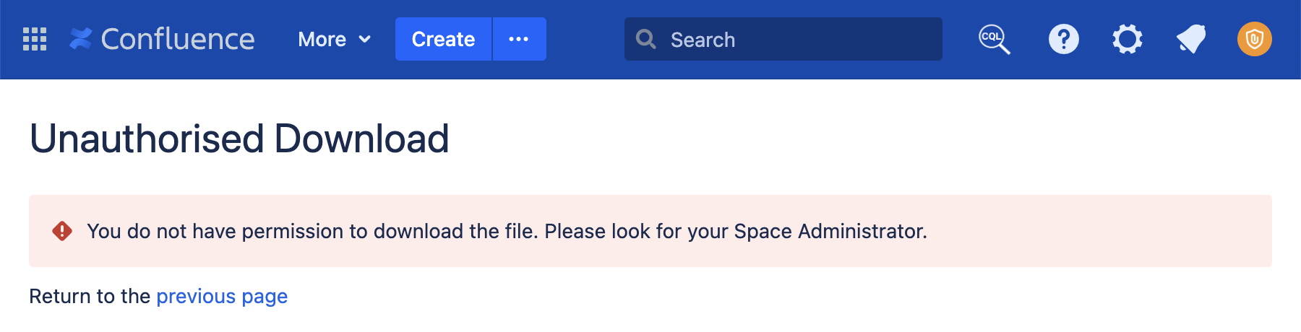
Task: Open the More menu
Action: [322, 39]
